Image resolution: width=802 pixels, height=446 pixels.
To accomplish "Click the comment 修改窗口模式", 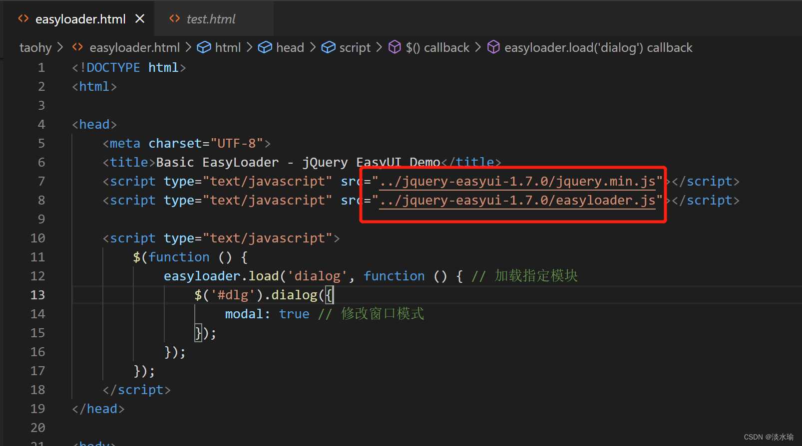I will click(x=383, y=314).
